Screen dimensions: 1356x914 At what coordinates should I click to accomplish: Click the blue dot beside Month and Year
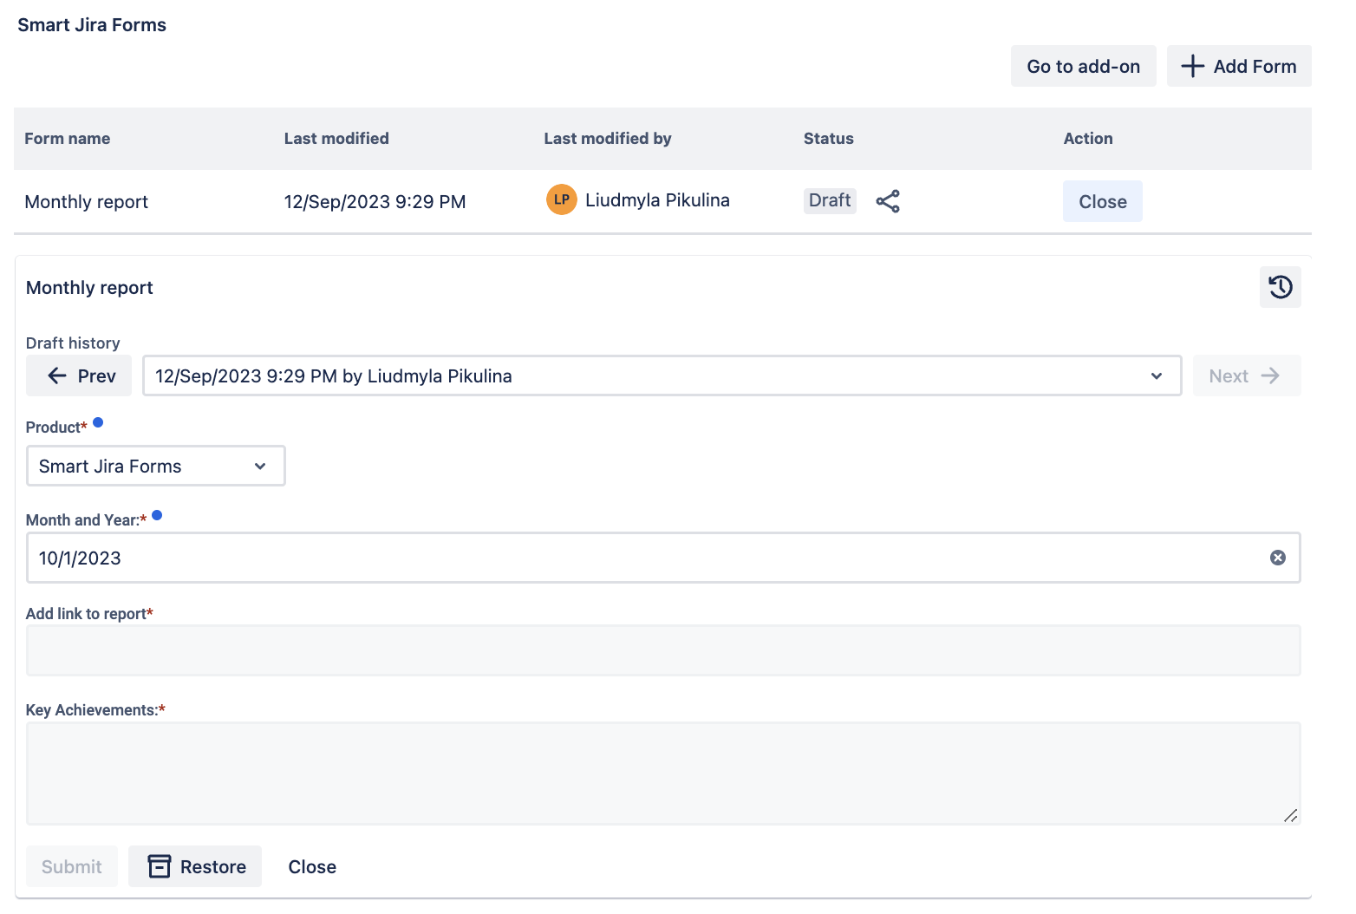coord(157,515)
